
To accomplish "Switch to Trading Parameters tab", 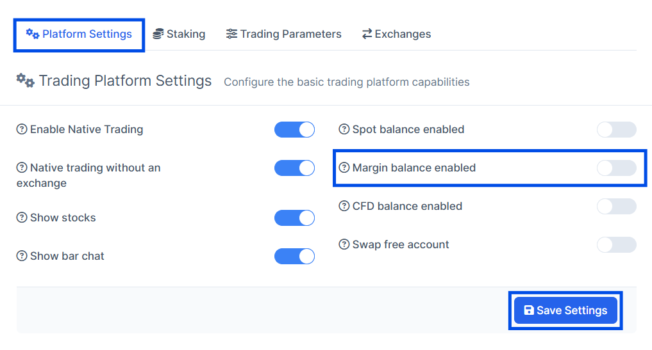I will 283,34.
